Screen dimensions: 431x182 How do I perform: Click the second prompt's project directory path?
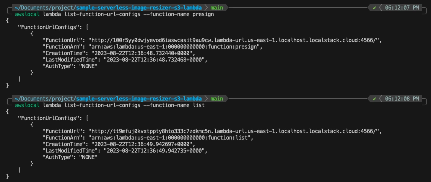pyautogui.click(x=108, y=99)
